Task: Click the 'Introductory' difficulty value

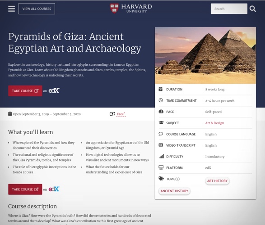Action: tap(215, 157)
